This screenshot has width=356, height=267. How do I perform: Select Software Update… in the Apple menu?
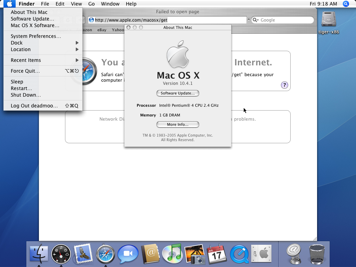click(43, 19)
